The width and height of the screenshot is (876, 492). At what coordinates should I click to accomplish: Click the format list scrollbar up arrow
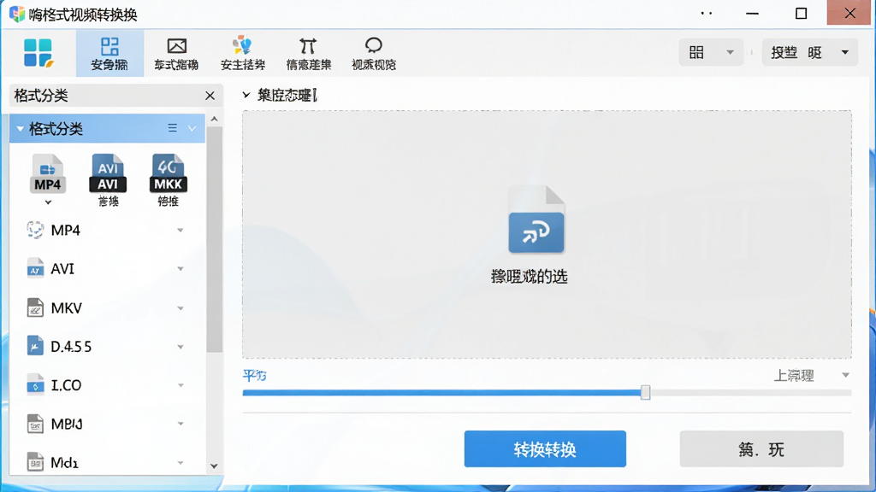[x=214, y=120]
